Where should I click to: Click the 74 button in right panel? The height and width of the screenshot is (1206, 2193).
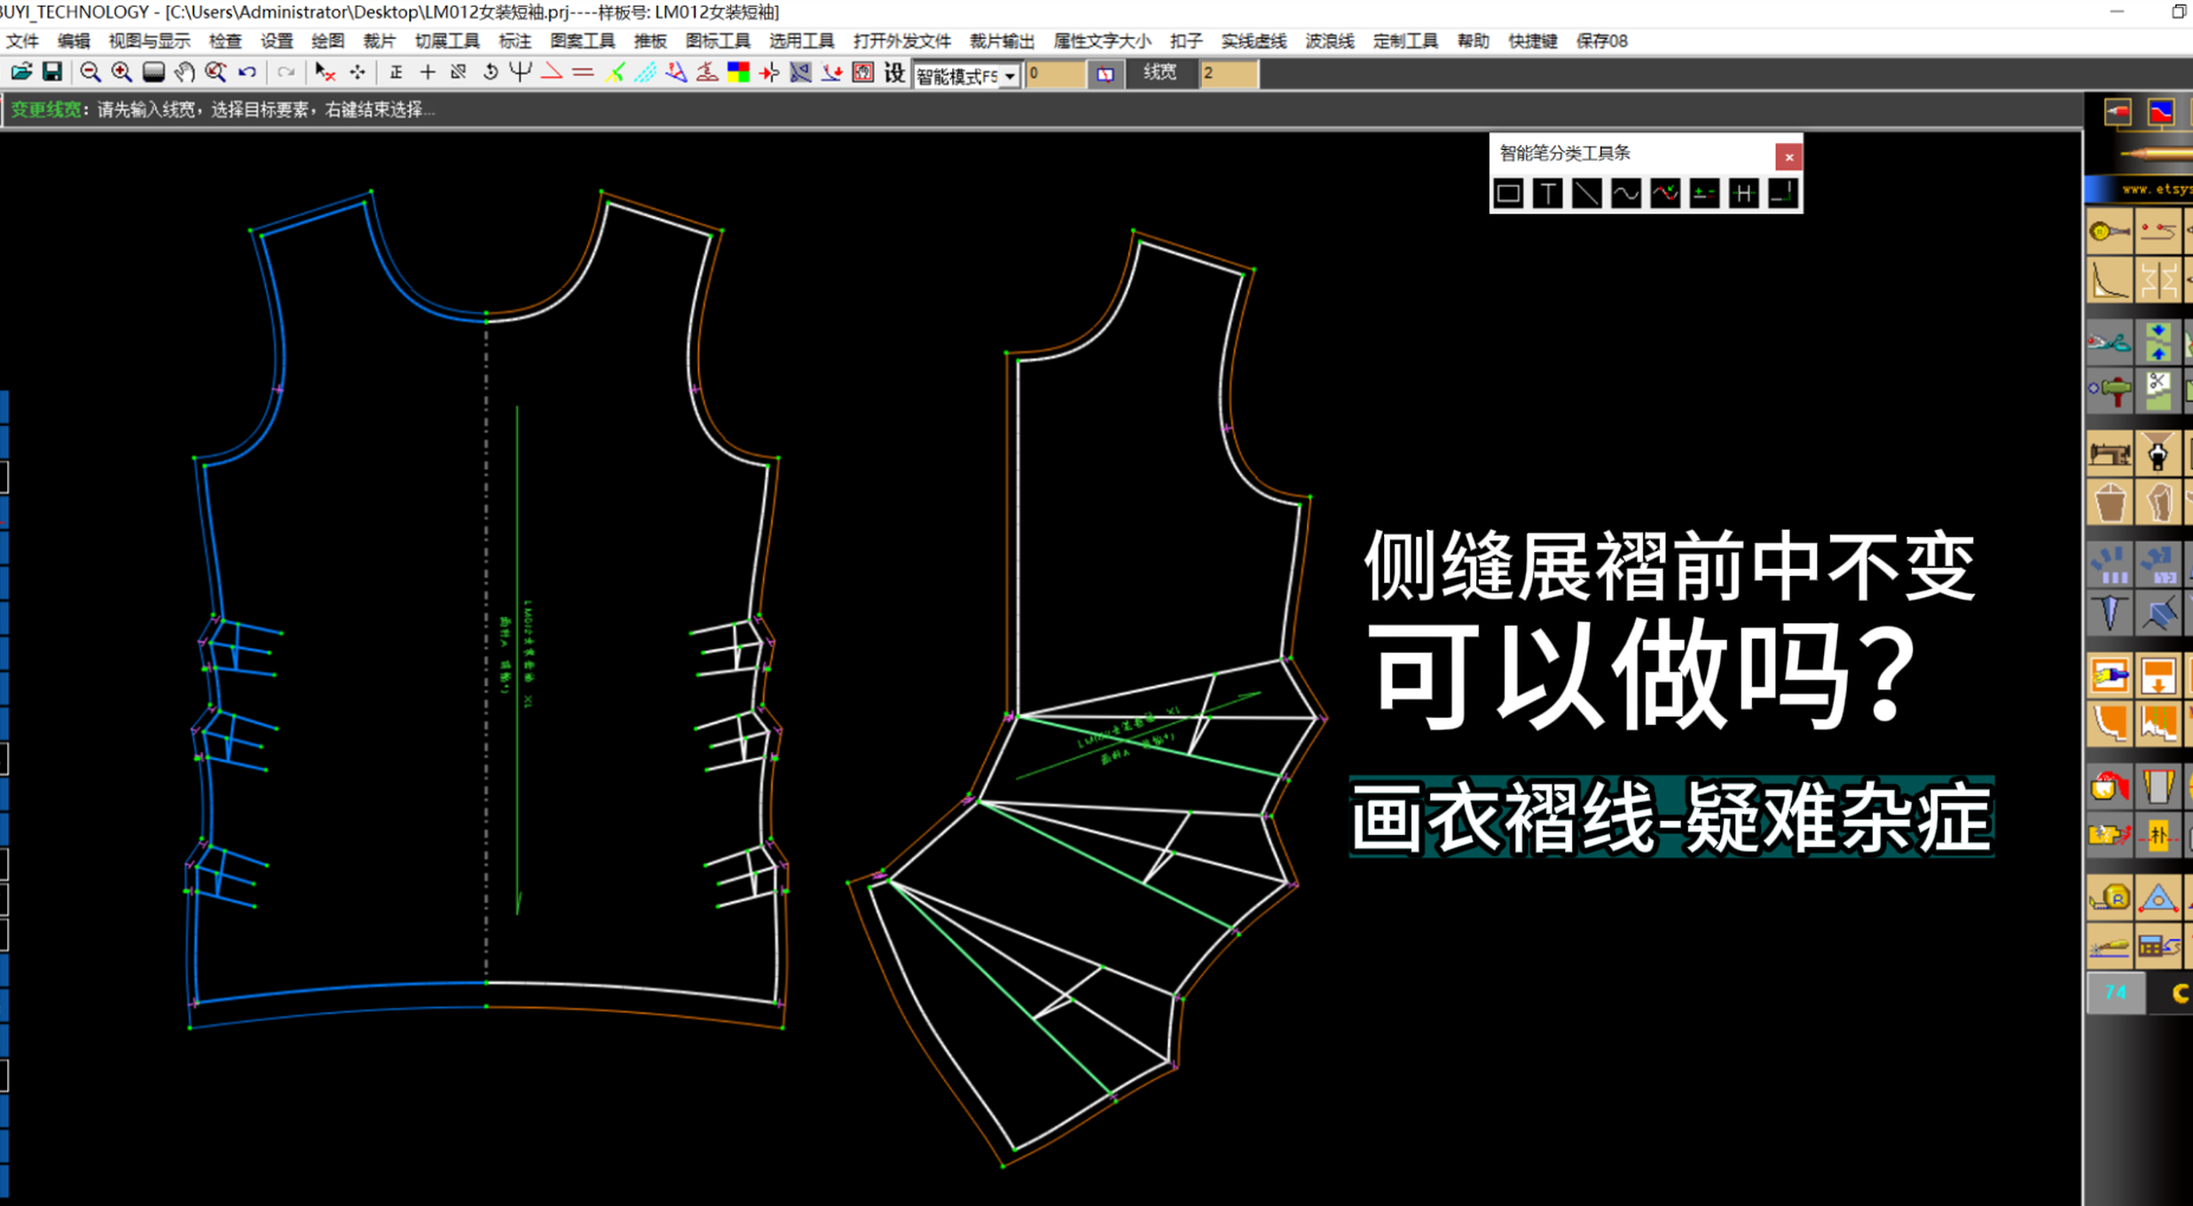(x=2116, y=993)
